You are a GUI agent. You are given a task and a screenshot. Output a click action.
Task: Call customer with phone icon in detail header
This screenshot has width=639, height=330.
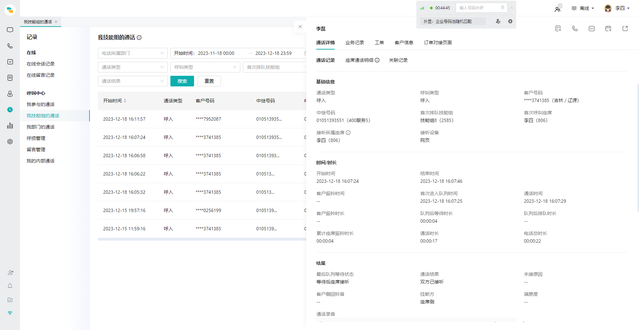click(x=575, y=29)
